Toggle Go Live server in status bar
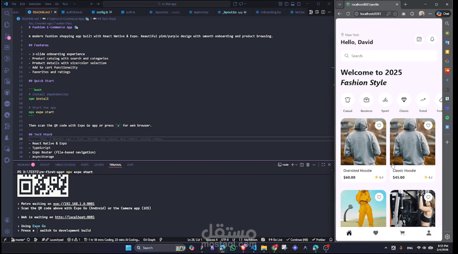 276,240
